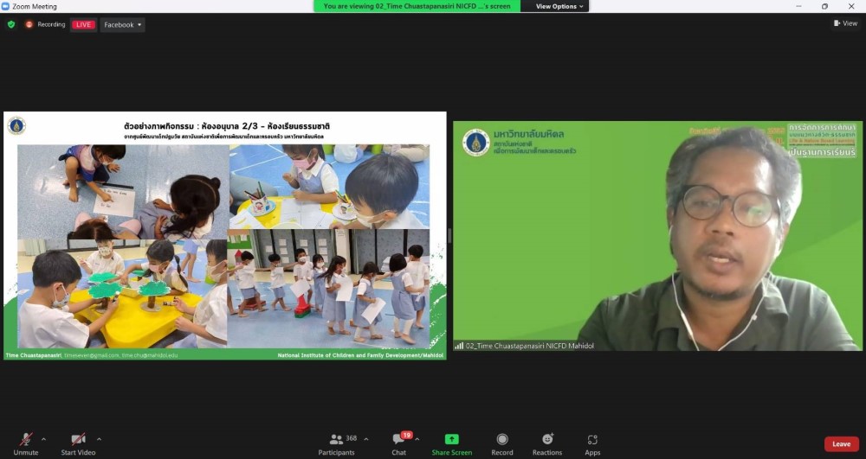
Task: Open the Reactions menu
Action: pyautogui.click(x=547, y=443)
